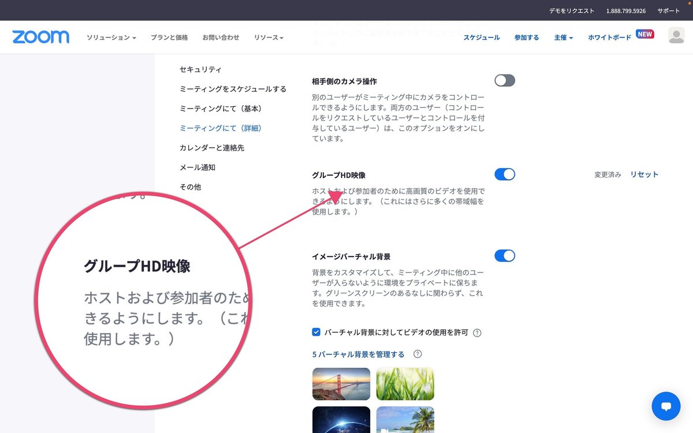Open ホワイトボード NEW

[620, 36]
